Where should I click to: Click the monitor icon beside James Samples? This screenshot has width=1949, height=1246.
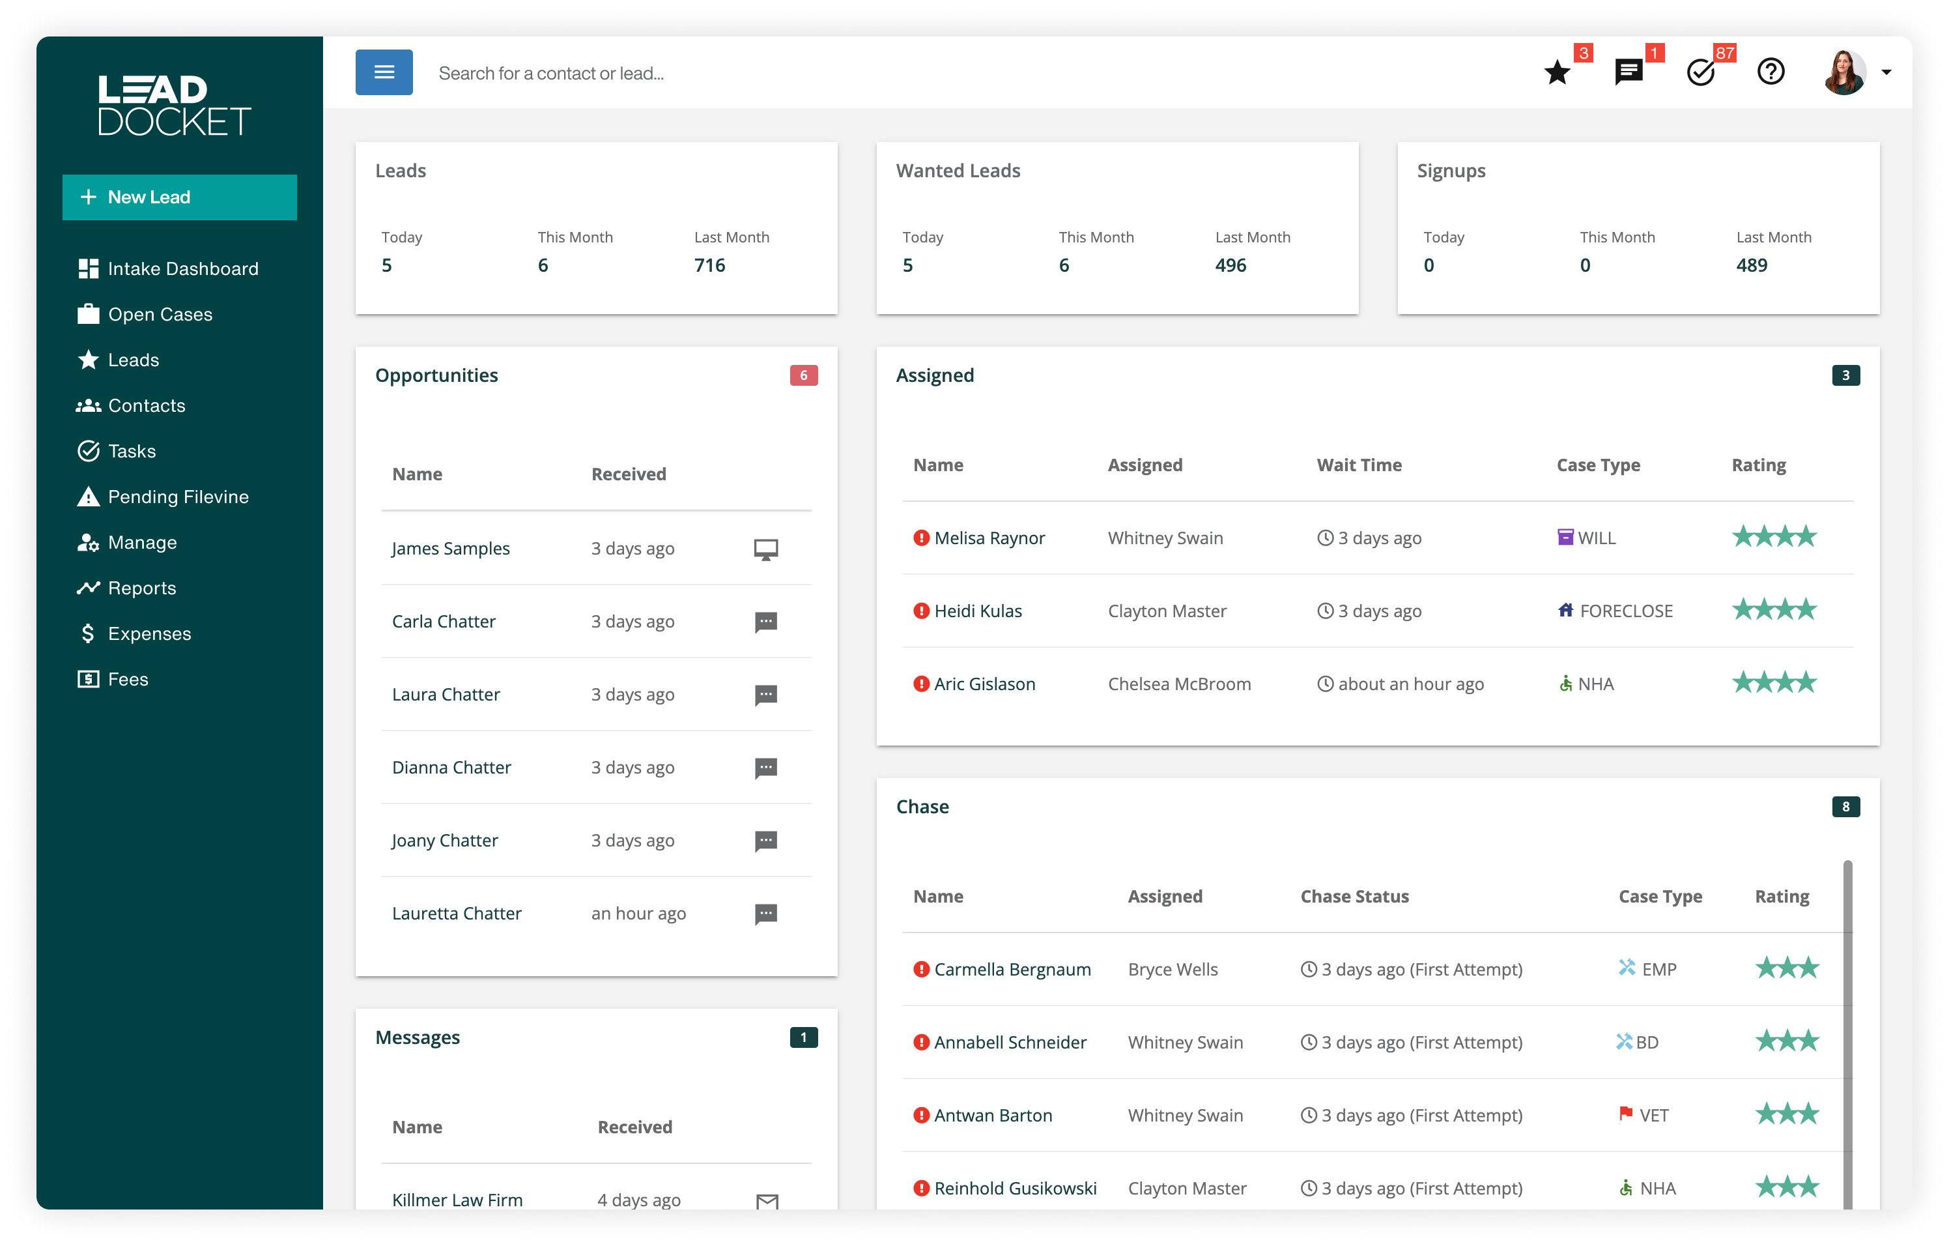click(x=765, y=548)
